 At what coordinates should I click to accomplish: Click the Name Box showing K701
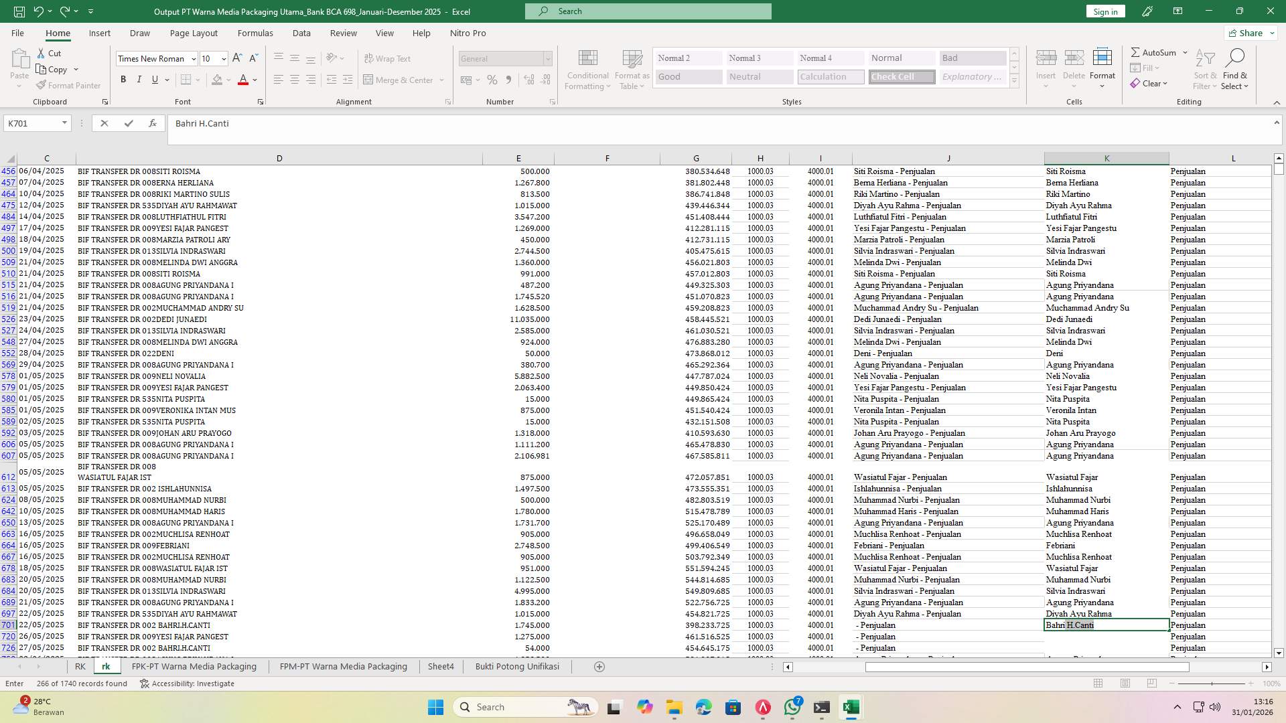[x=32, y=123]
